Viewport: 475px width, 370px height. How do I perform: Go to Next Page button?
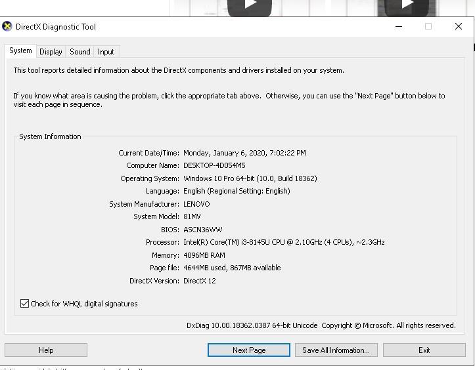click(249, 350)
